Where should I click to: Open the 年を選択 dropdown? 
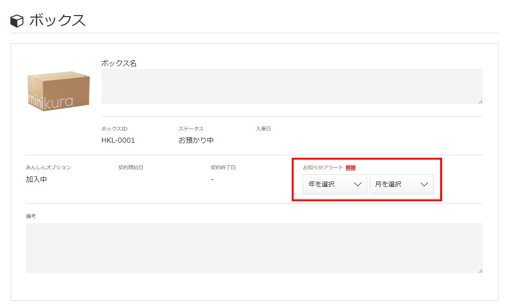(x=334, y=184)
